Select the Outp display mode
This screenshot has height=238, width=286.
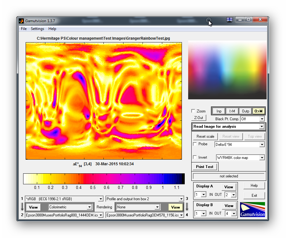pos(246,111)
